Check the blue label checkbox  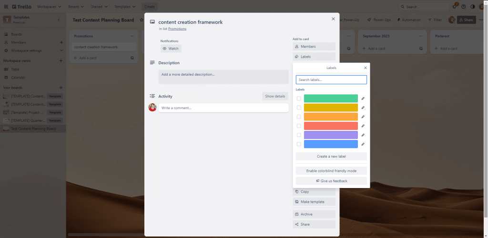(299, 144)
